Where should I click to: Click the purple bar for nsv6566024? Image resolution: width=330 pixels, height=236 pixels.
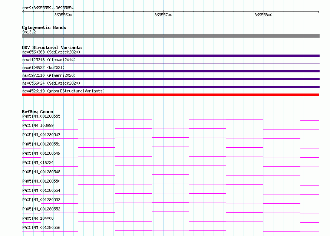(171, 87)
